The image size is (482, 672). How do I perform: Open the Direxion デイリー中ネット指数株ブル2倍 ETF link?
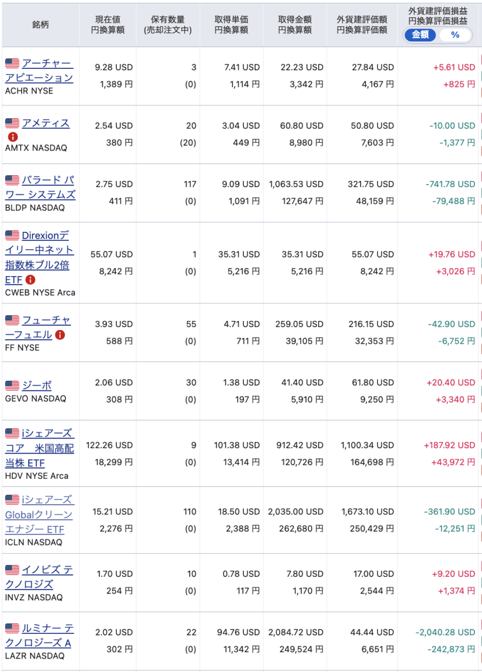(39, 257)
